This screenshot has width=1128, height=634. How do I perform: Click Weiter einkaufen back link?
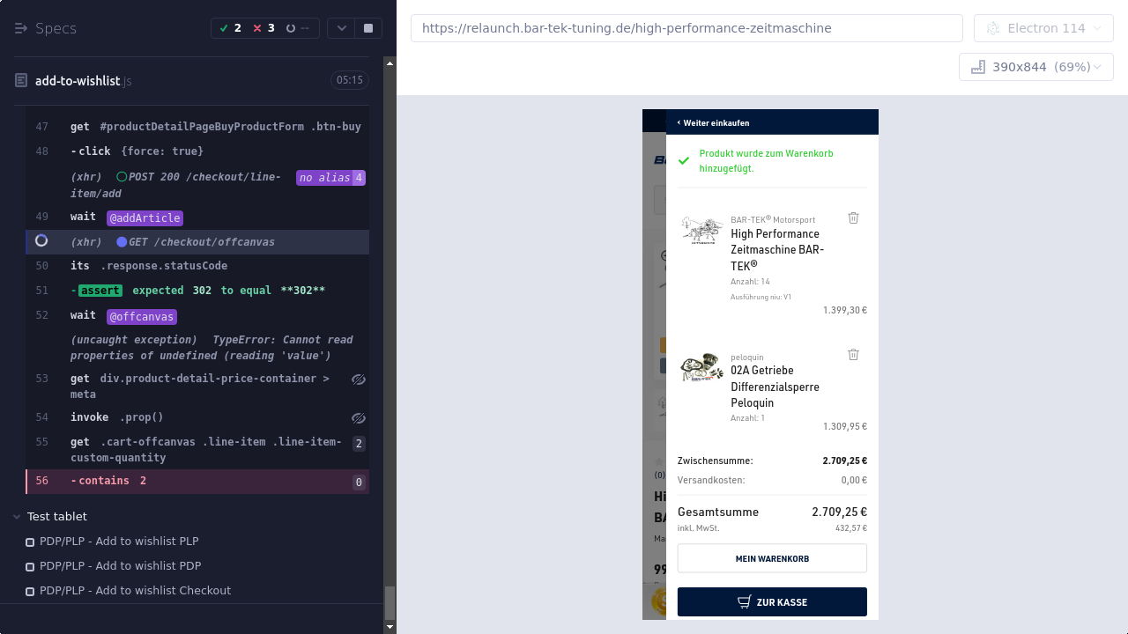click(x=715, y=122)
